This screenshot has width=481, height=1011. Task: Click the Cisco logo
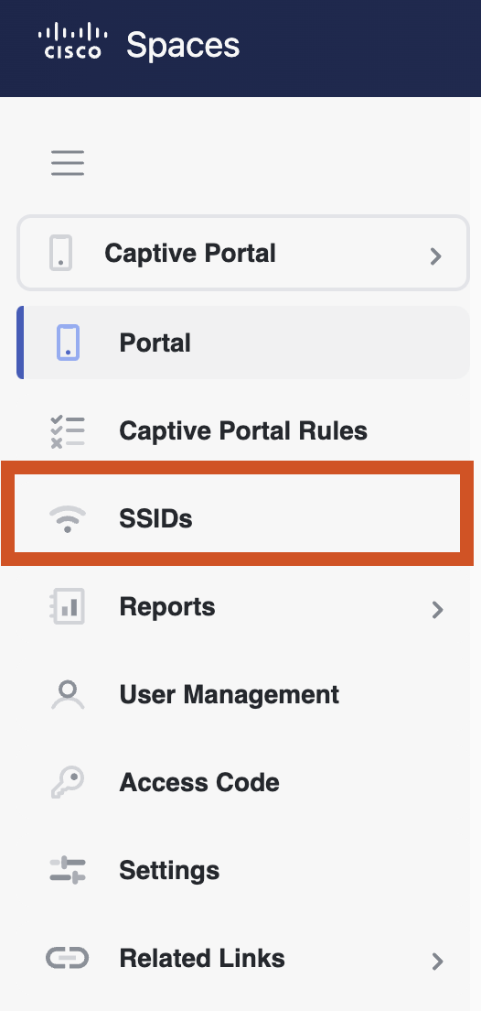click(x=73, y=40)
